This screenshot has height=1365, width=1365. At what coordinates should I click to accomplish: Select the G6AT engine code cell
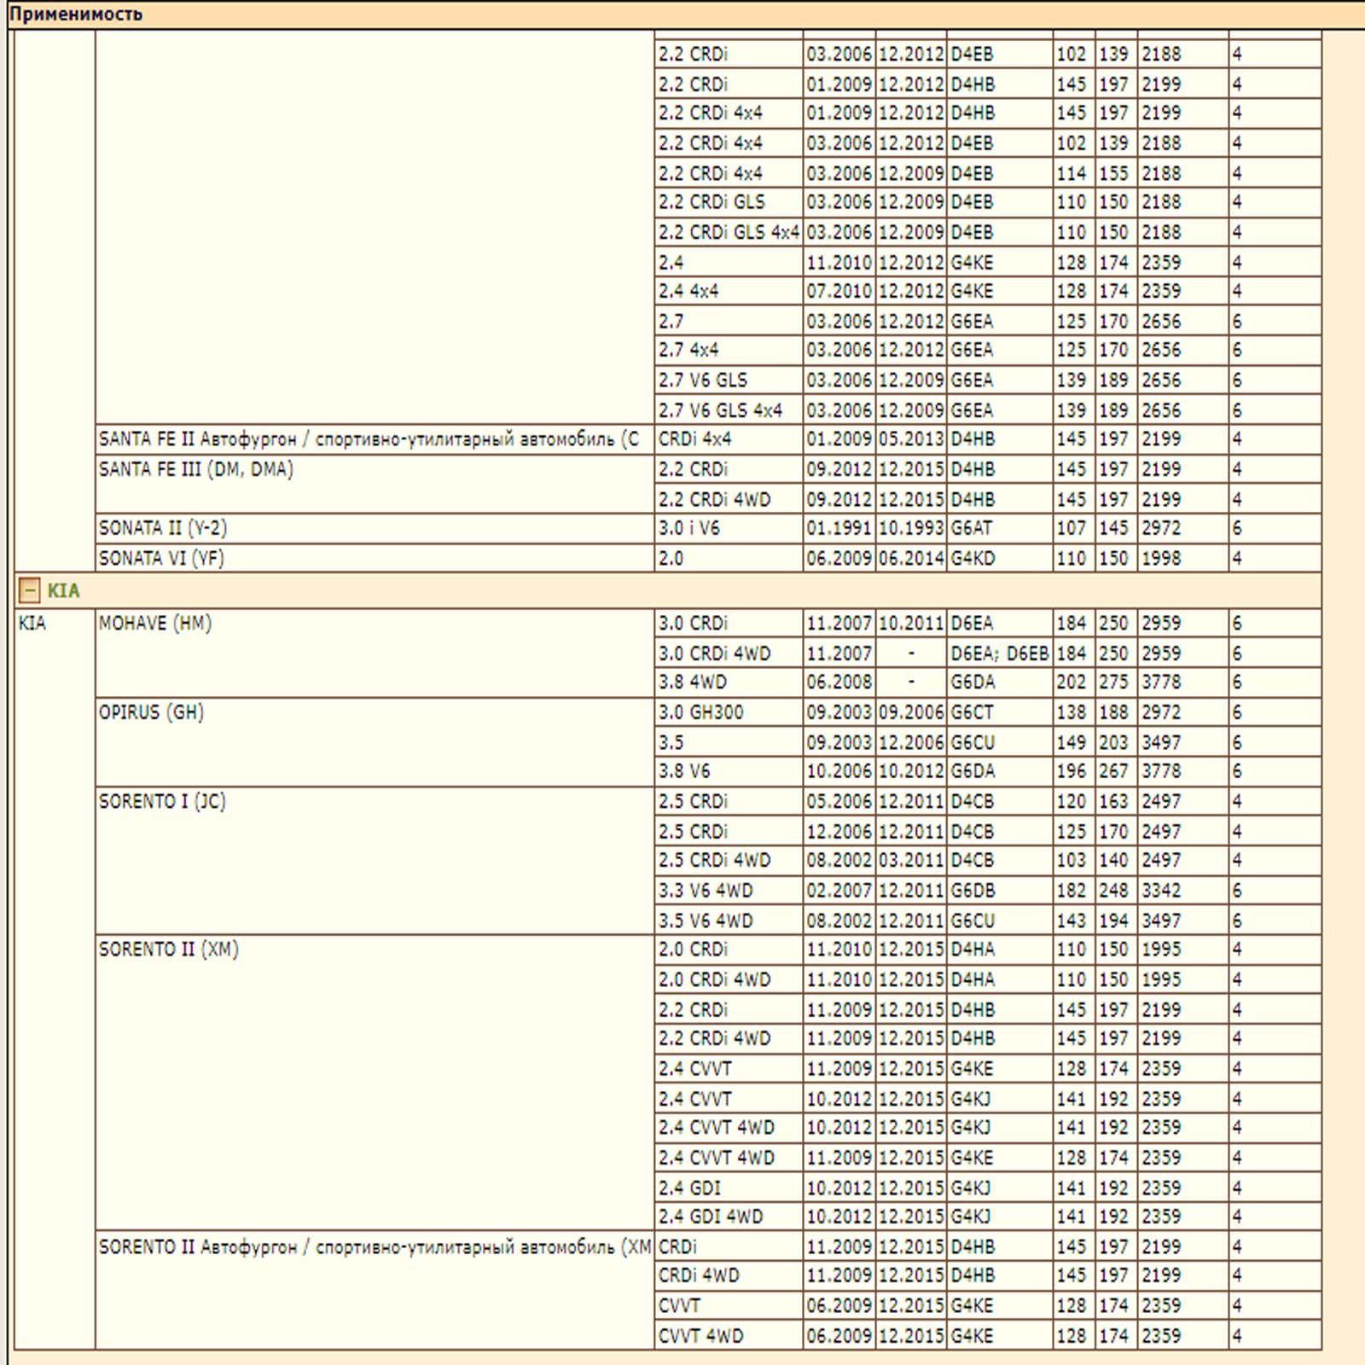point(972,528)
